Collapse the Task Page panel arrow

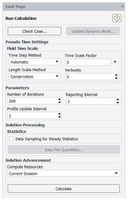click(x=123, y=6)
